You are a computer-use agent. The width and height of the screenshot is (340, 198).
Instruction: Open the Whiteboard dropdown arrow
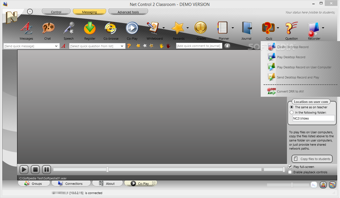click(x=164, y=28)
